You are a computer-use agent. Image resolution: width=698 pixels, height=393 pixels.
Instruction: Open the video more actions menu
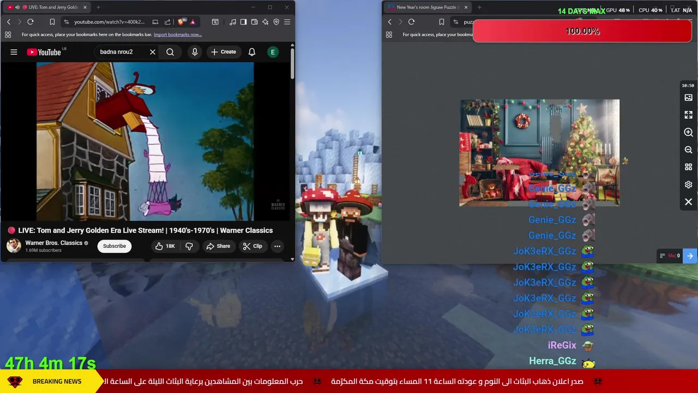[277, 246]
